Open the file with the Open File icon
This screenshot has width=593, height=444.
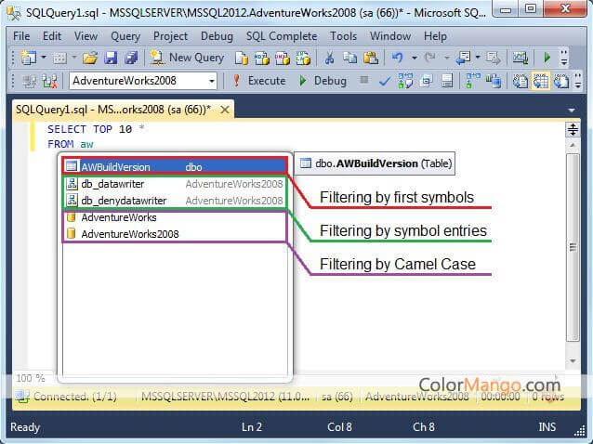click(x=90, y=58)
